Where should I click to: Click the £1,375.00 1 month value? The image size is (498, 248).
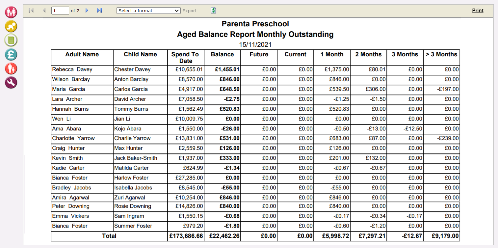(x=337, y=69)
